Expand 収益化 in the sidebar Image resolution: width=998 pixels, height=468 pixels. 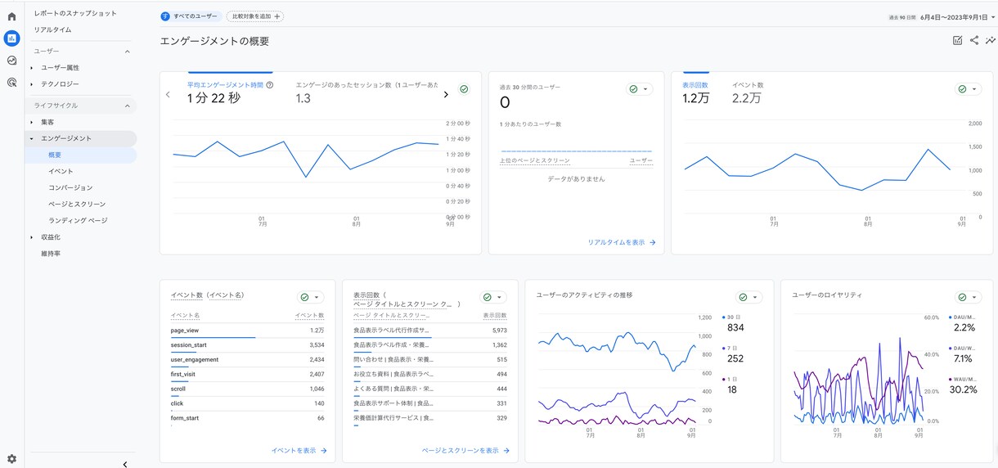tap(32, 237)
